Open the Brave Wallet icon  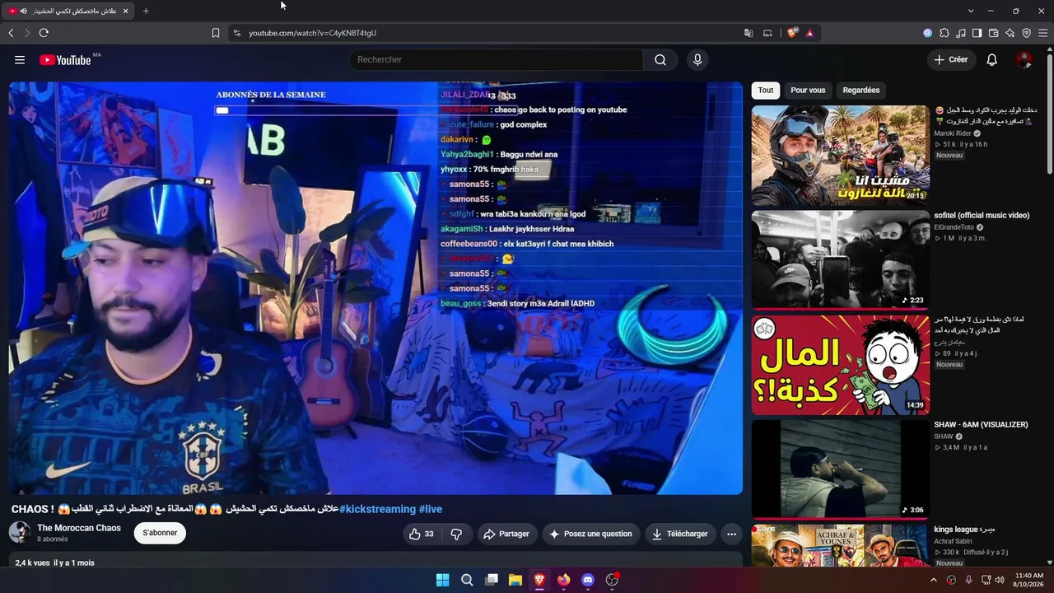click(x=994, y=33)
